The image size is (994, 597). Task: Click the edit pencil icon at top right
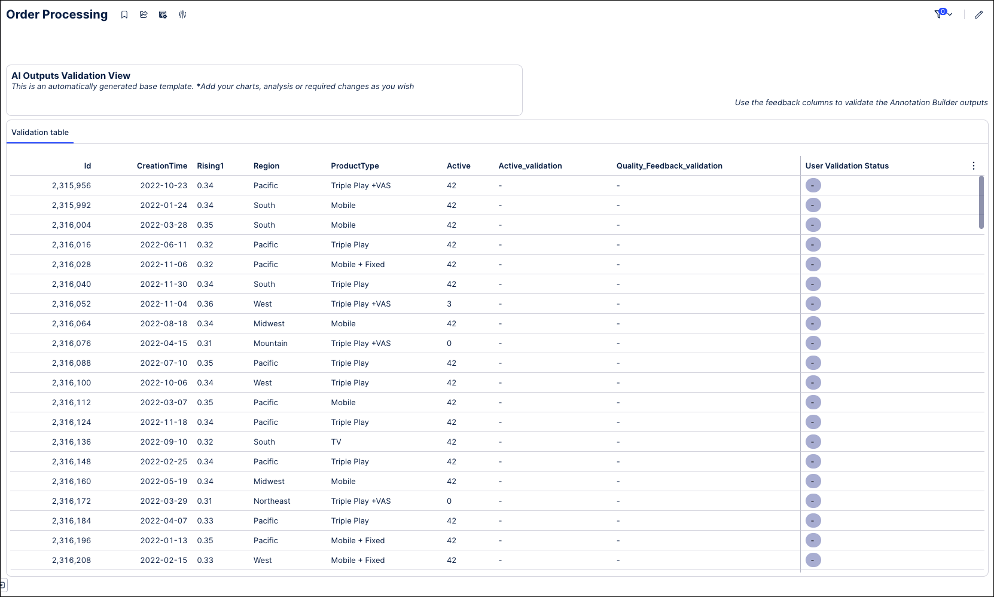pyautogui.click(x=979, y=14)
